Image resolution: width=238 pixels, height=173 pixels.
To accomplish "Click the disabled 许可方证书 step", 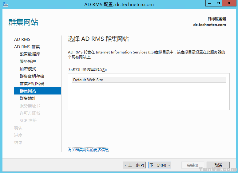I will (x=30, y=113).
